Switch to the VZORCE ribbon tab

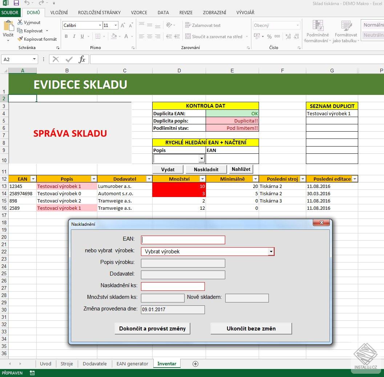click(139, 12)
